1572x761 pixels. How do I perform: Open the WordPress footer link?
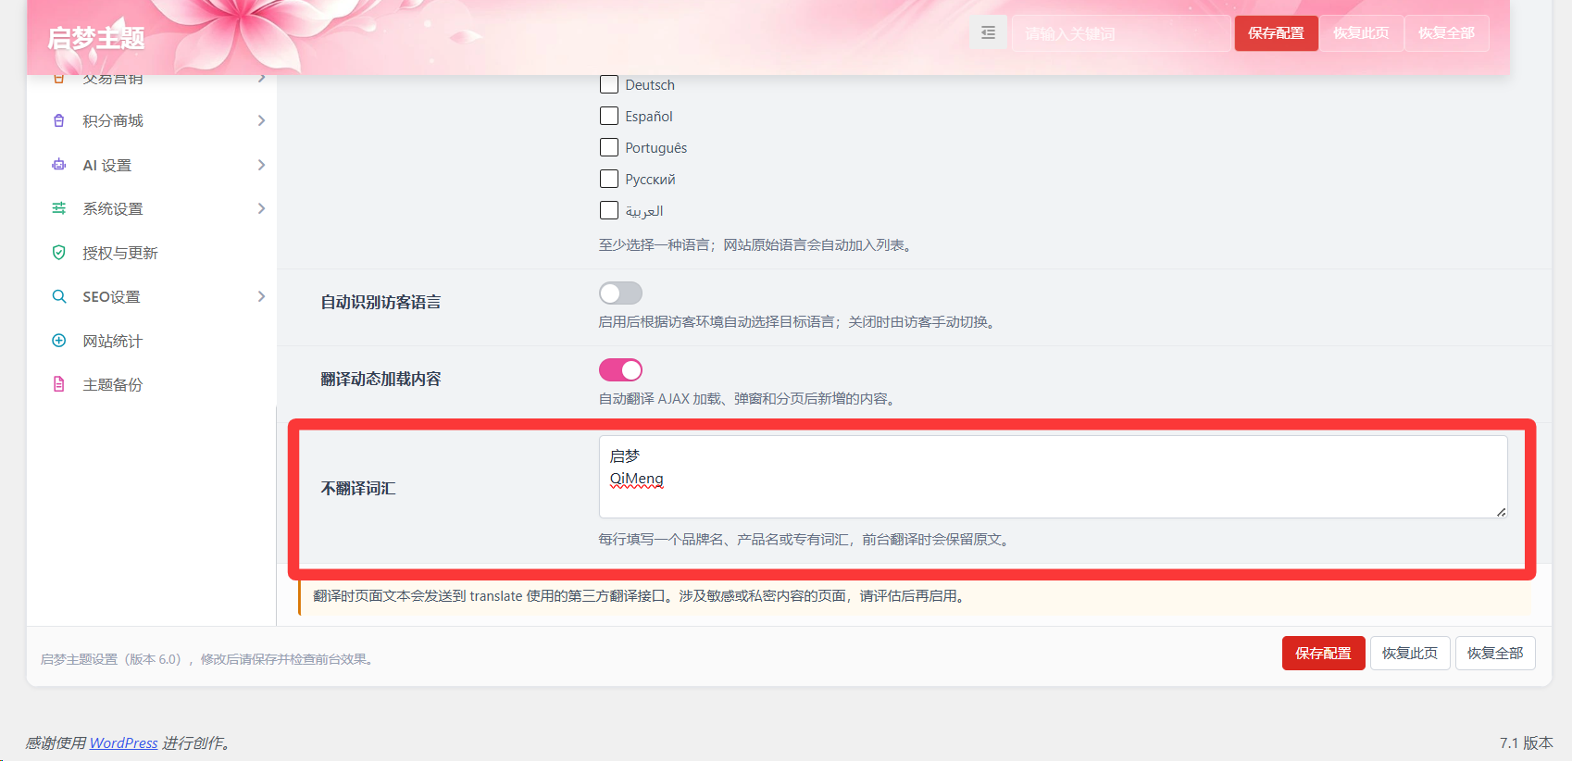(123, 742)
